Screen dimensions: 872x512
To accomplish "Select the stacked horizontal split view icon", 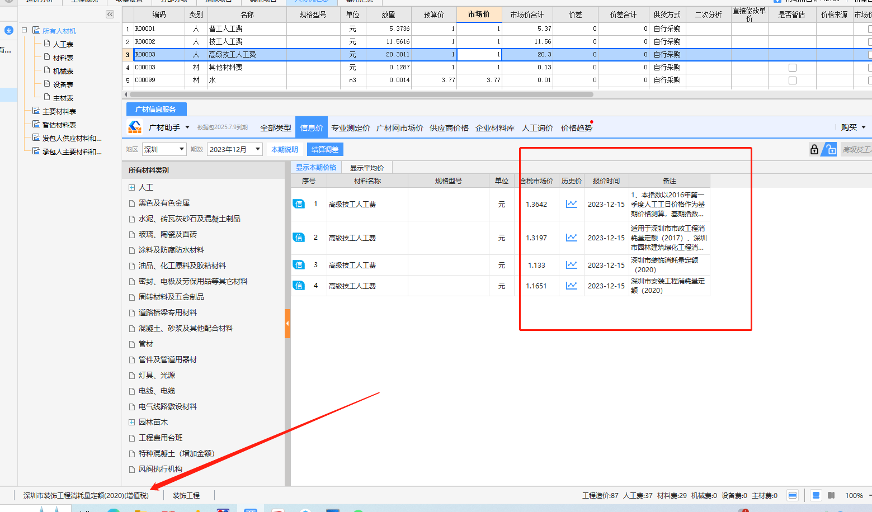I will click(816, 495).
